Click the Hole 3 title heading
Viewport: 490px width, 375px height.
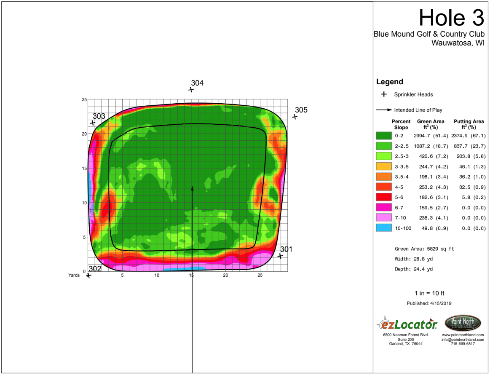click(x=451, y=18)
